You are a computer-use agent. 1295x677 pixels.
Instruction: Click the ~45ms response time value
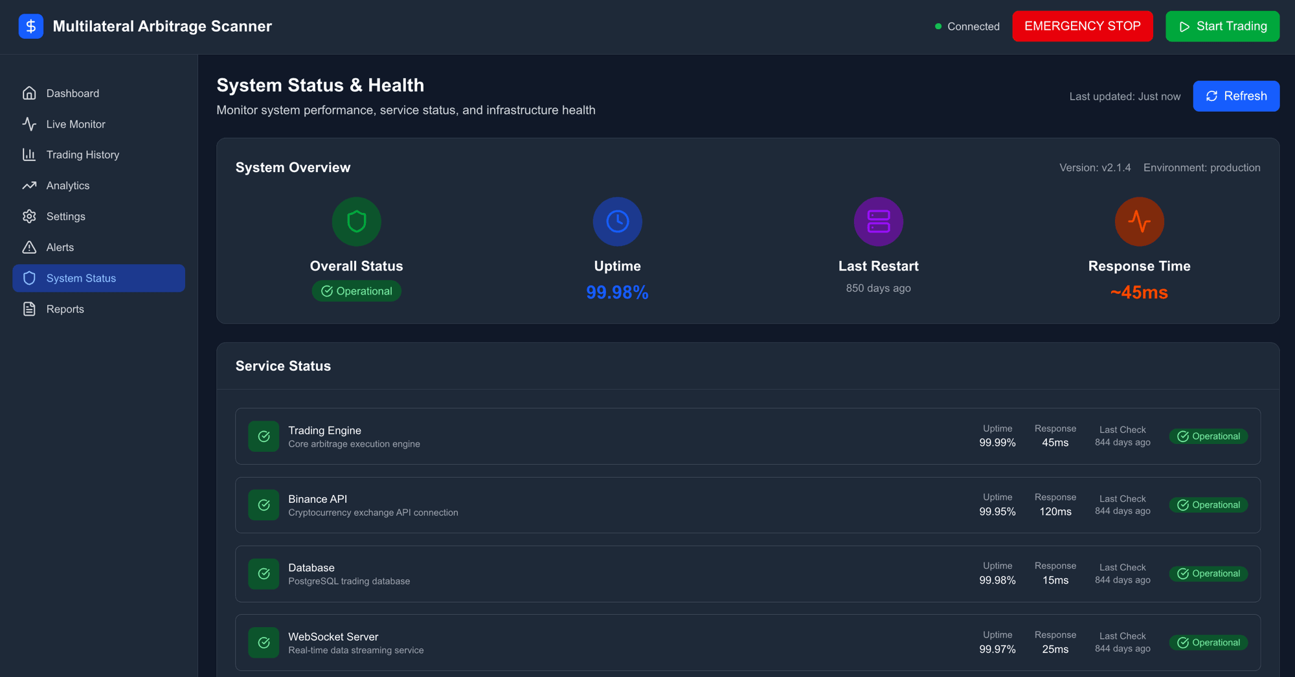[x=1140, y=293]
